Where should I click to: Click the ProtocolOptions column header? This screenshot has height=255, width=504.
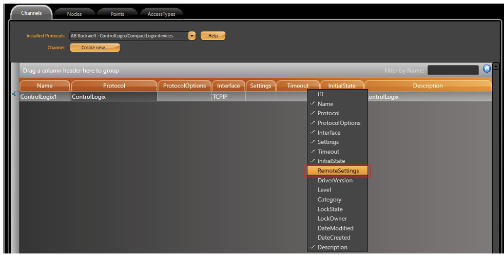(184, 86)
